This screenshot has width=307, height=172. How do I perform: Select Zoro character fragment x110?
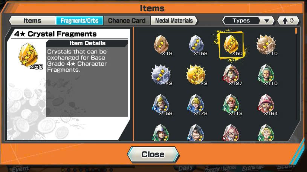coord(266,75)
